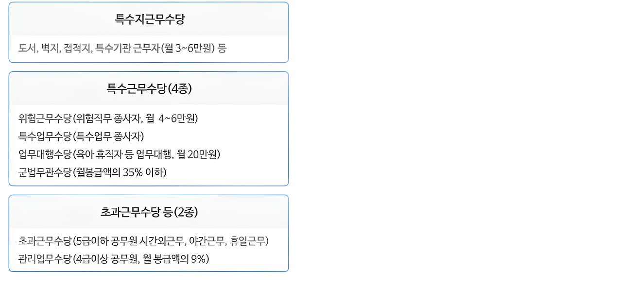622x303 pixels.
Task: Select the 초과근무수당 (5급이하 공무원) line
Action: coord(143,241)
